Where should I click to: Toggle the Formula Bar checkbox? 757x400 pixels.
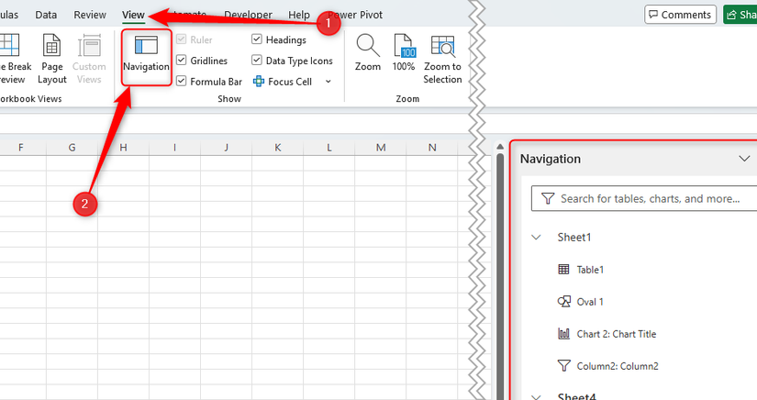182,82
